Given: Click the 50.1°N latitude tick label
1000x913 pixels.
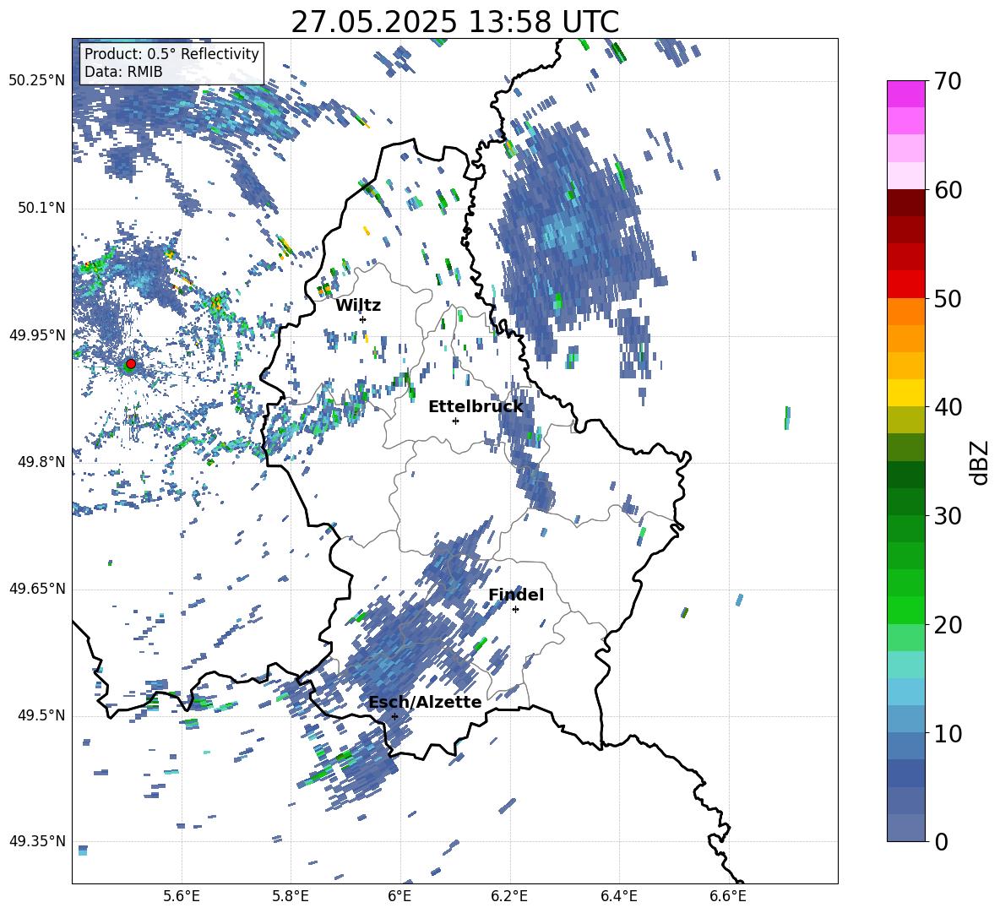Looking at the screenshot, I should tap(41, 208).
